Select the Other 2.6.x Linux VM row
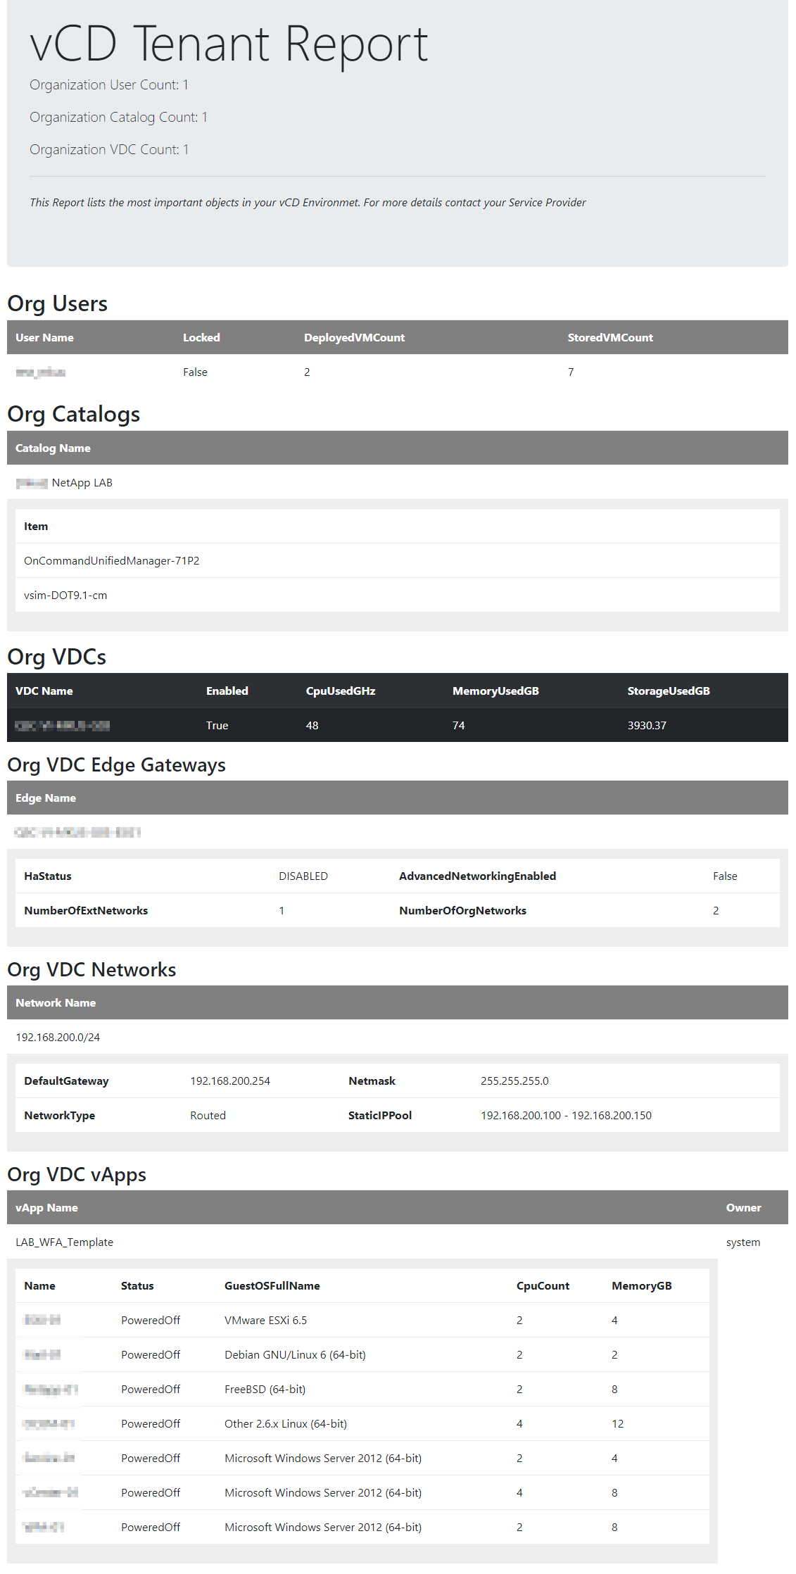Screen dimensions: 796x1574 (285, 1424)
